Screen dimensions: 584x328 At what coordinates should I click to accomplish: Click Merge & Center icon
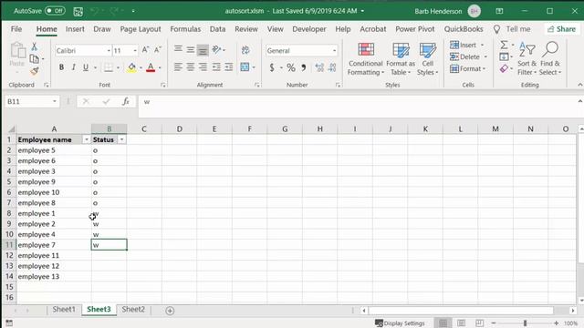point(245,67)
